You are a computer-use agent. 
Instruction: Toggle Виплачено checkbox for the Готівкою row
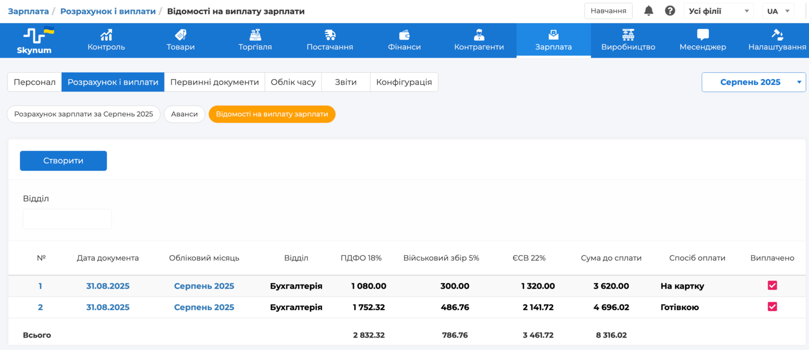pyautogui.click(x=772, y=306)
